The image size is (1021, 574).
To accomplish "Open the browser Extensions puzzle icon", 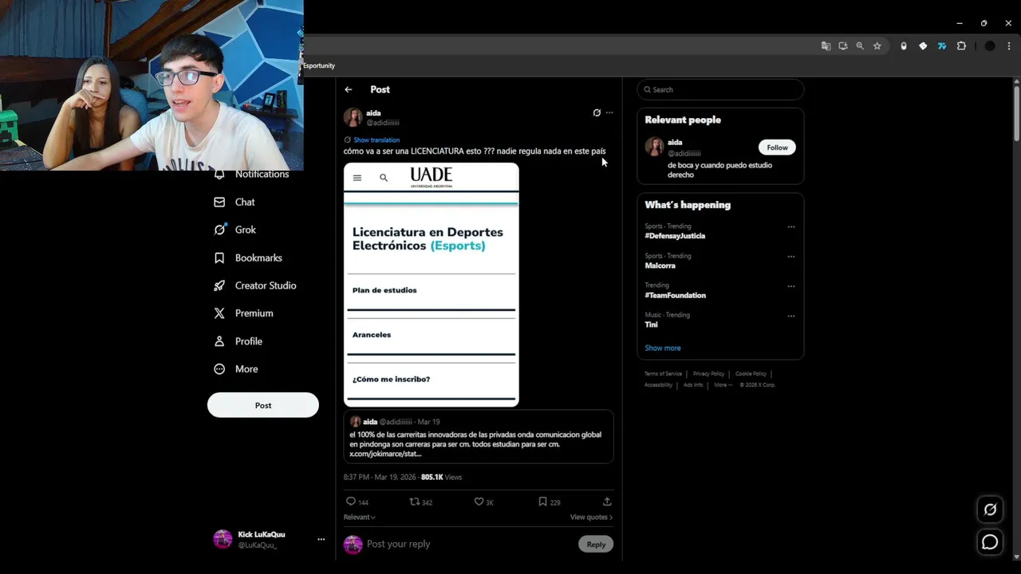I will [x=961, y=46].
